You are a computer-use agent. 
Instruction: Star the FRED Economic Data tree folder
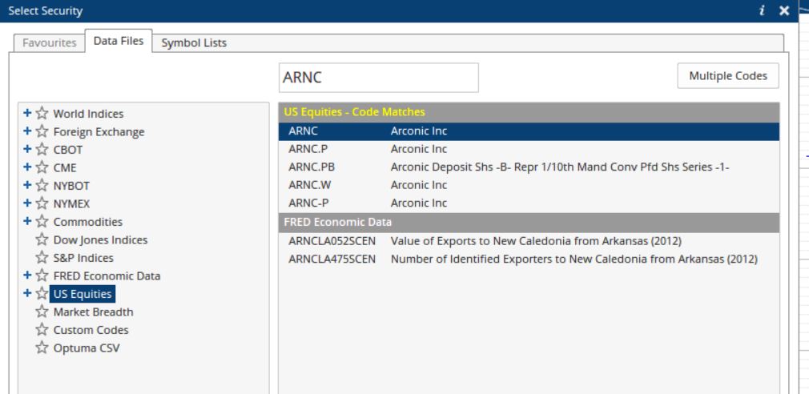pos(42,275)
